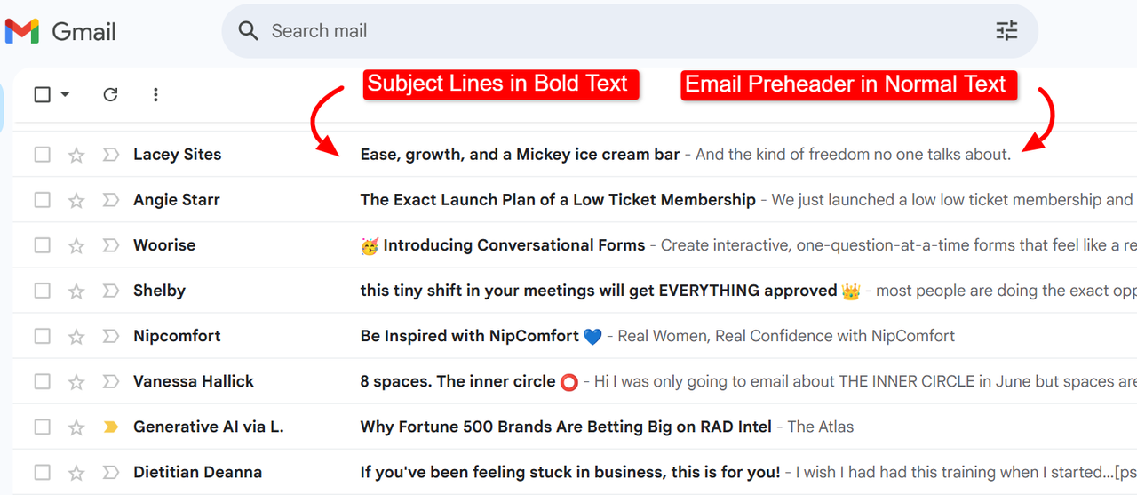Click the Gmail logo
Image resolution: width=1137 pixels, height=495 pixels.
[60, 31]
